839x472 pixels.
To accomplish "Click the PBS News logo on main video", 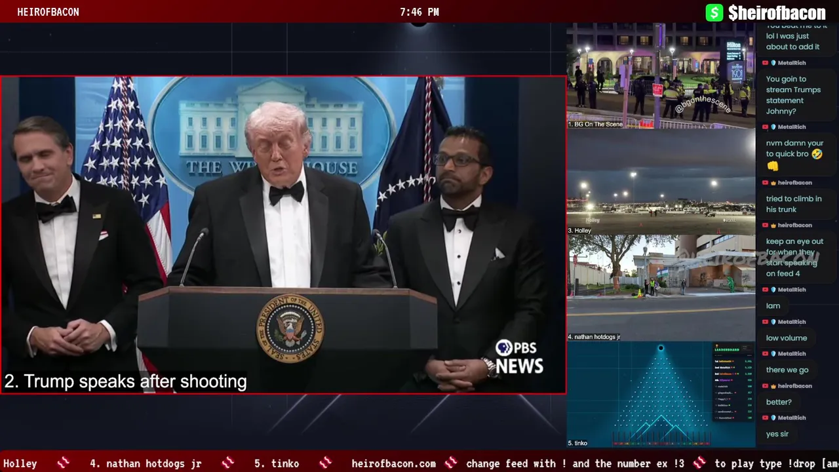I will [519, 357].
